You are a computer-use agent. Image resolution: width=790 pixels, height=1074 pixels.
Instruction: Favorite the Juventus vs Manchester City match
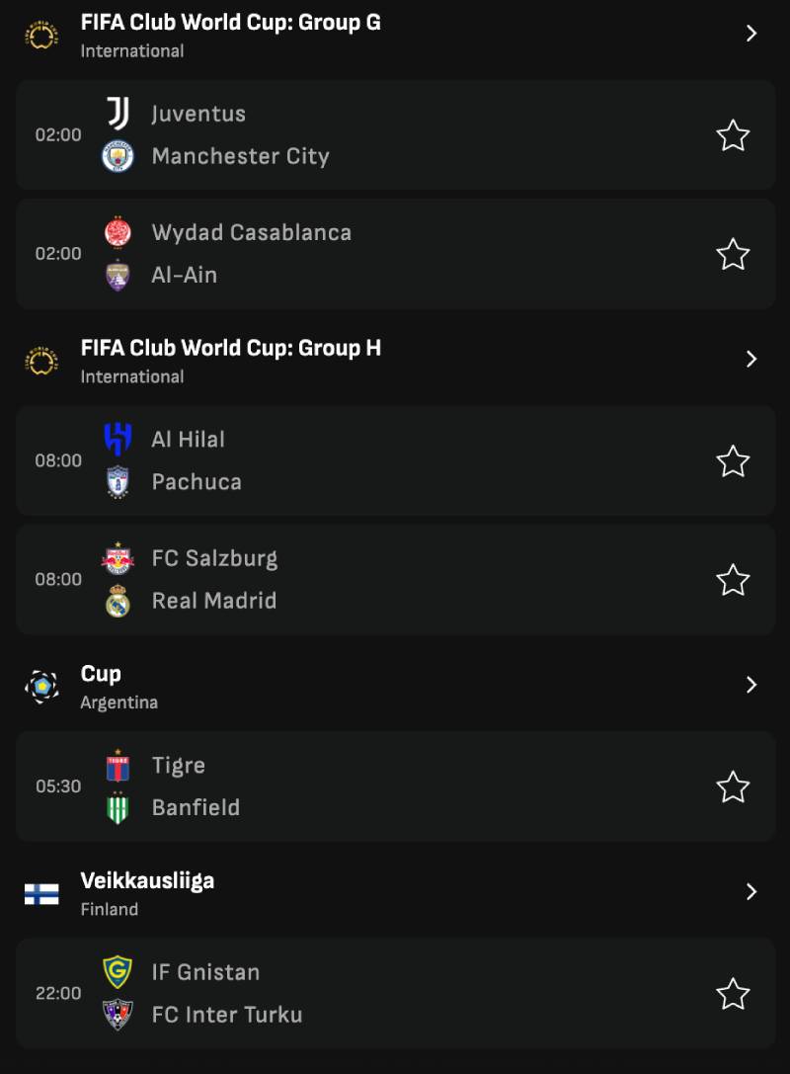(733, 135)
